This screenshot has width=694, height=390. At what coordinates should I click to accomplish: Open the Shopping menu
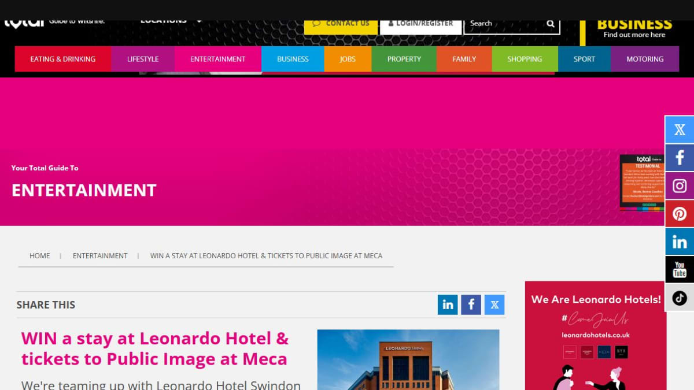(x=525, y=59)
